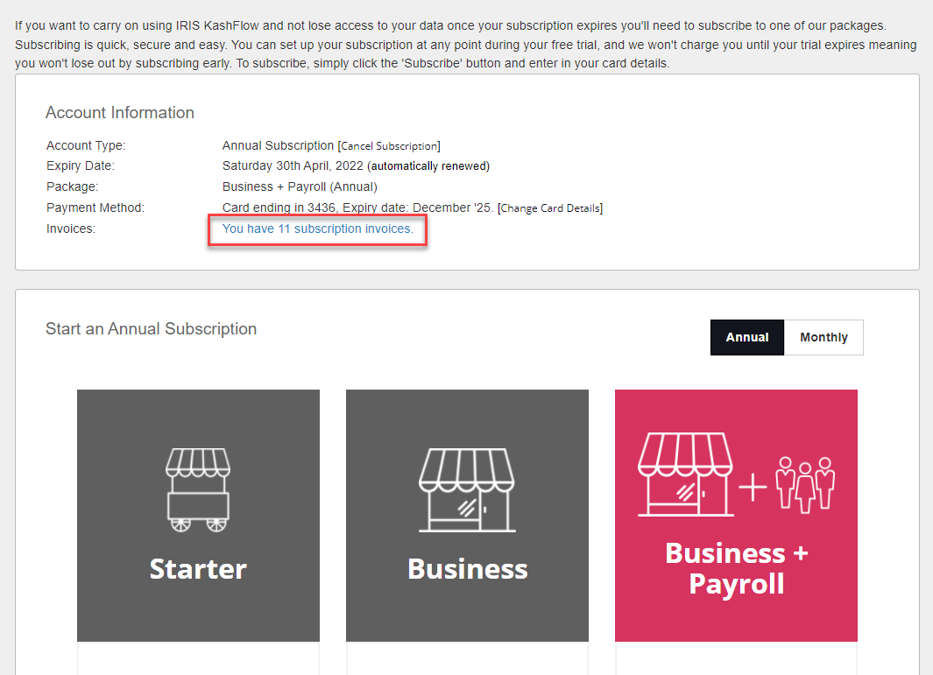The height and width of the screenshot is (675, 933).
Task: Click the Business + Payroll package title
Action: click(x=736, y=568)
